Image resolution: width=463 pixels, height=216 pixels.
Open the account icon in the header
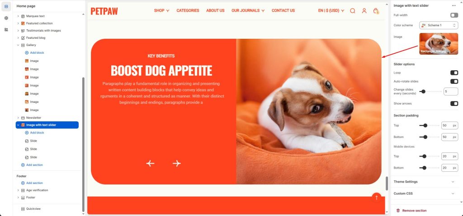point(364,11)
